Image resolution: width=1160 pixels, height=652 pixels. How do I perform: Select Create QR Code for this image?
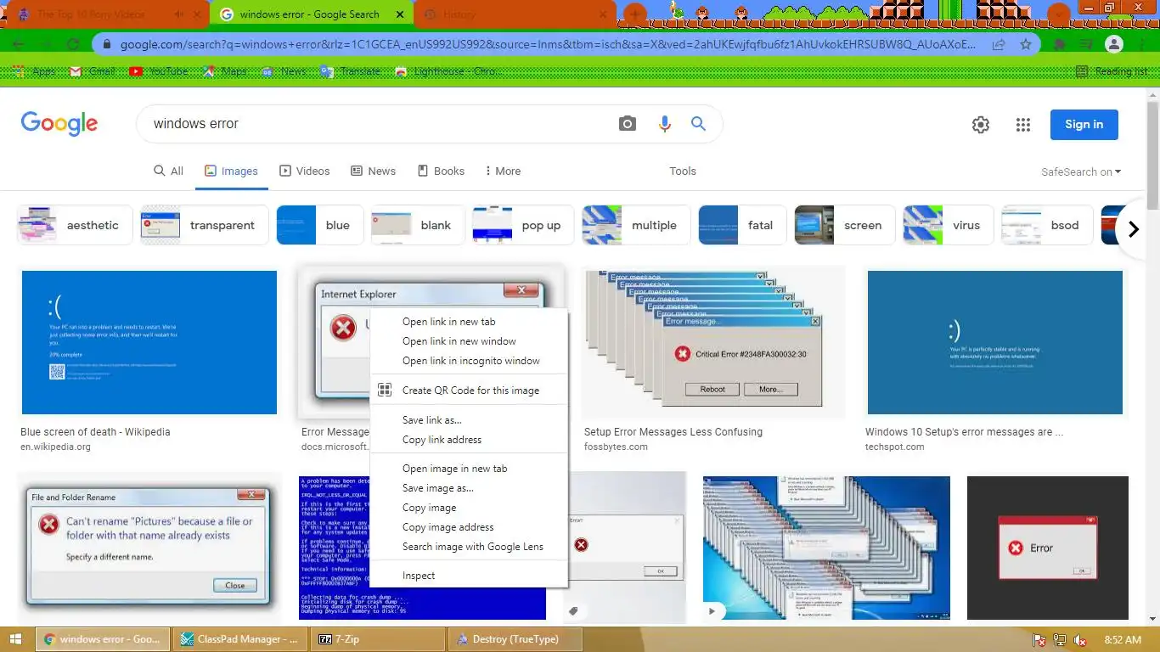(469, 391)
